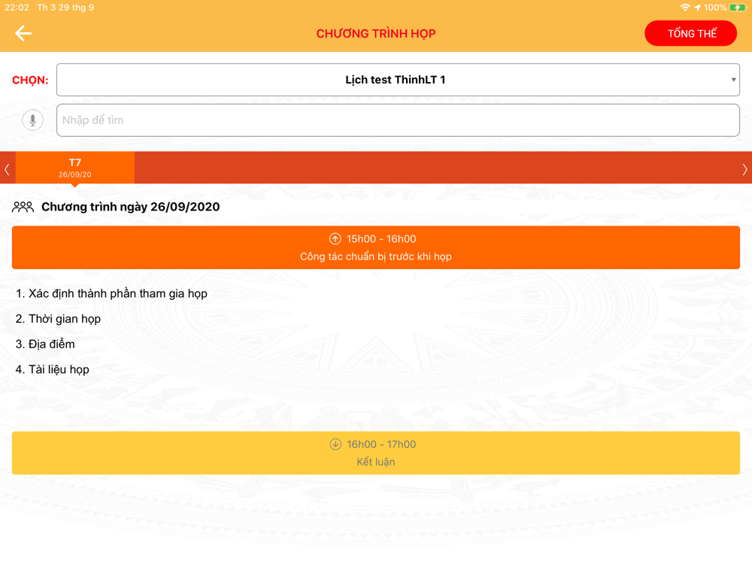Tap the battery icon in status bar
The image size is (752, 564).
click(x=738, y=8)
